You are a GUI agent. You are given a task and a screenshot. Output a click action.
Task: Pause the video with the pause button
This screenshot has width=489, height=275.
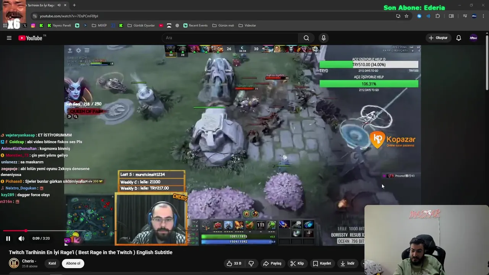coord(8,238)
